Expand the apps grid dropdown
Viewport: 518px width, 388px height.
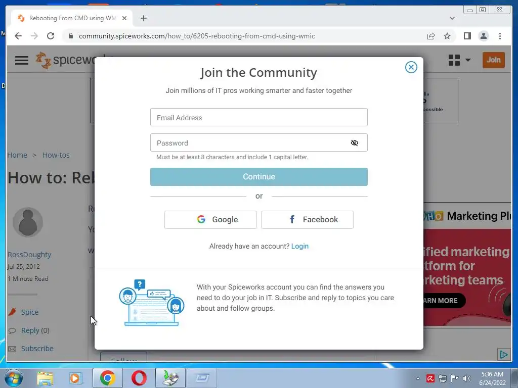pos(459,60)
